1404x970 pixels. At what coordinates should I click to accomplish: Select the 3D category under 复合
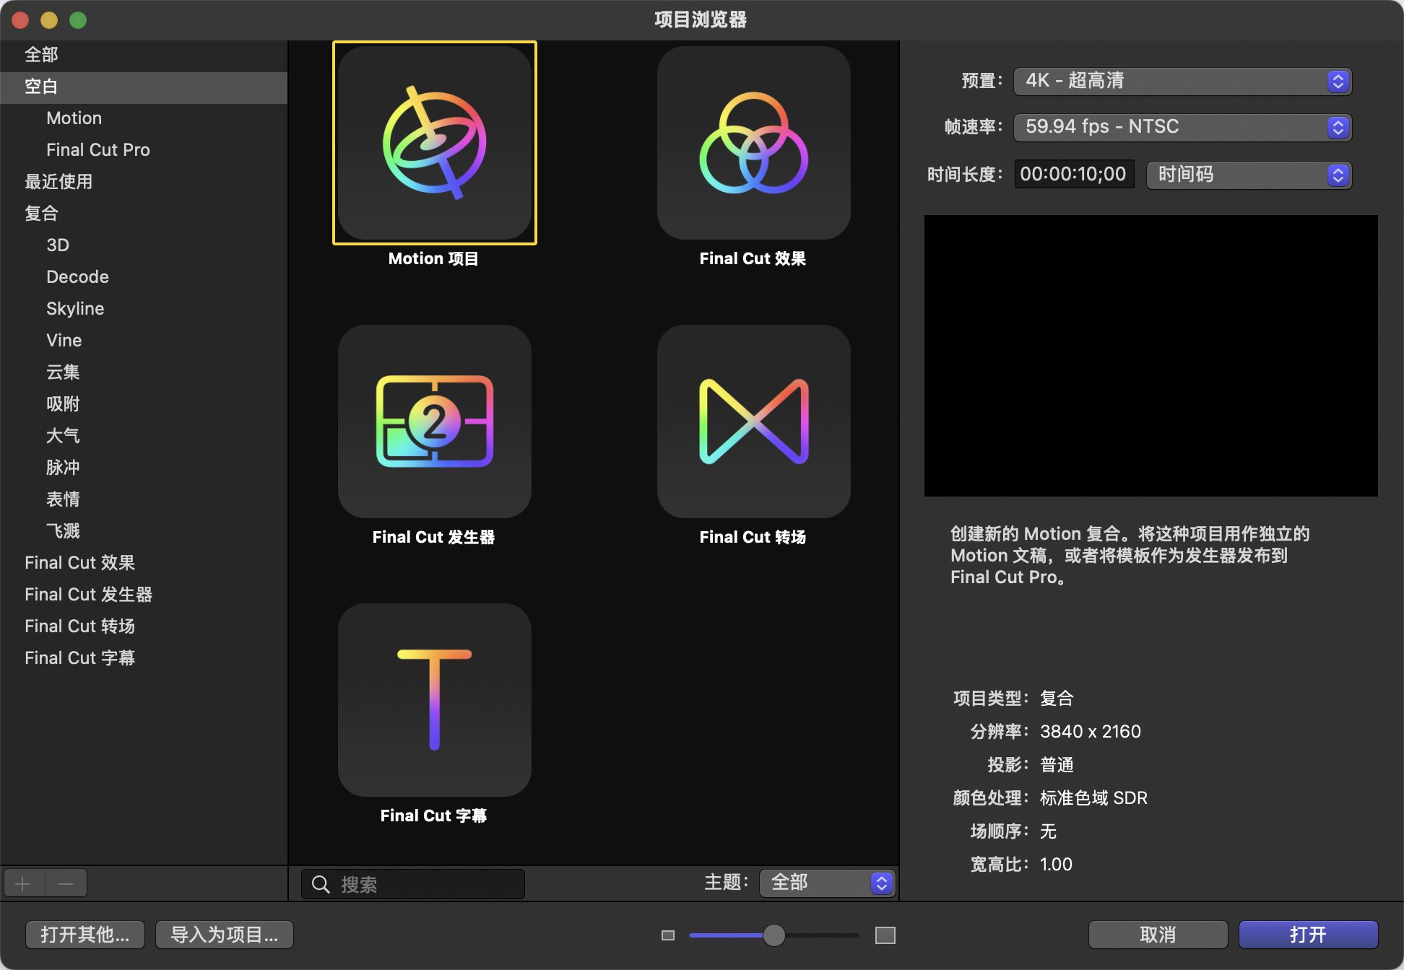58,245
